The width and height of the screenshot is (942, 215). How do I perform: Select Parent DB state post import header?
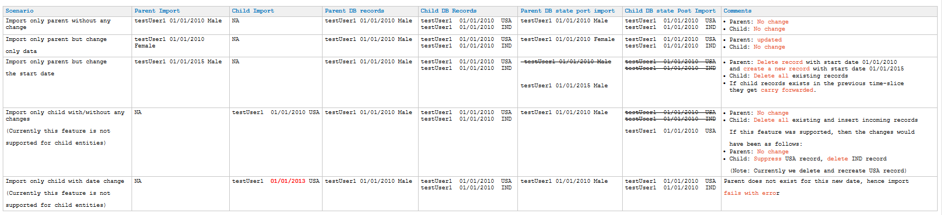568,11
